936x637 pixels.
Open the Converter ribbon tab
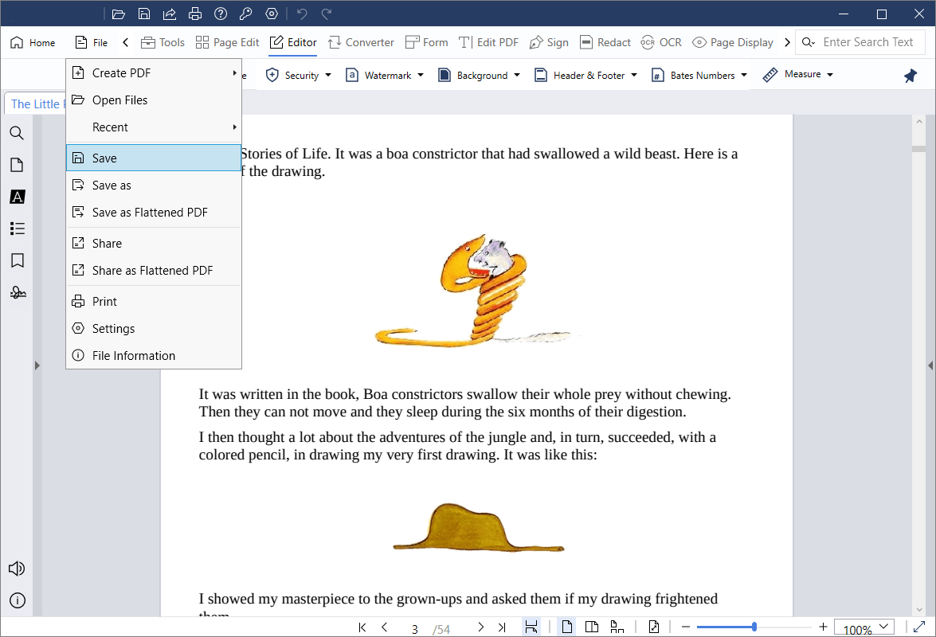[361, 42]
